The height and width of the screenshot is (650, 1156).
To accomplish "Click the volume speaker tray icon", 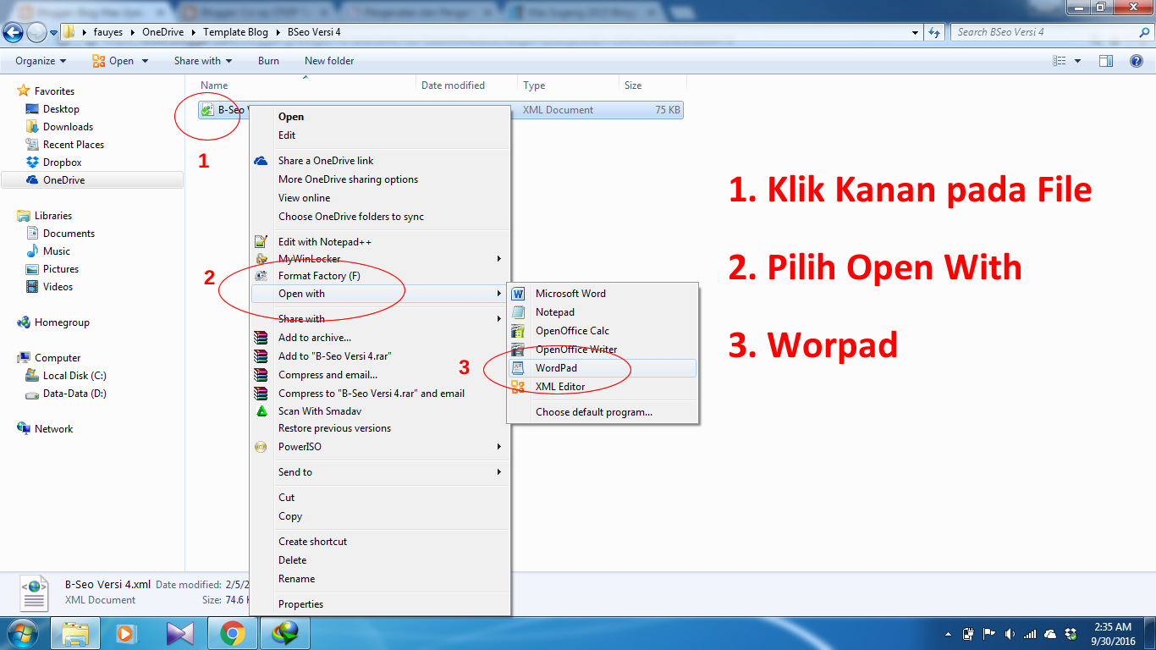I will point(1010,634).
